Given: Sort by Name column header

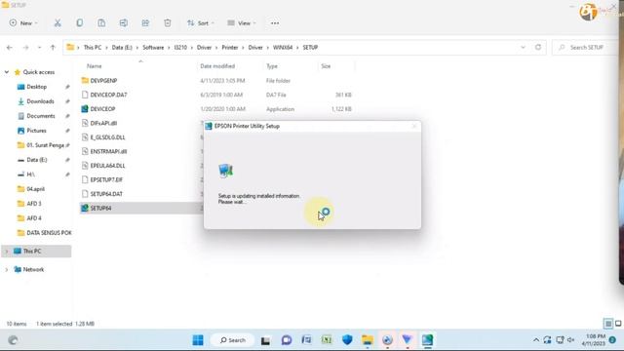Looking at the screenshot, I should [x=95, y=66].
